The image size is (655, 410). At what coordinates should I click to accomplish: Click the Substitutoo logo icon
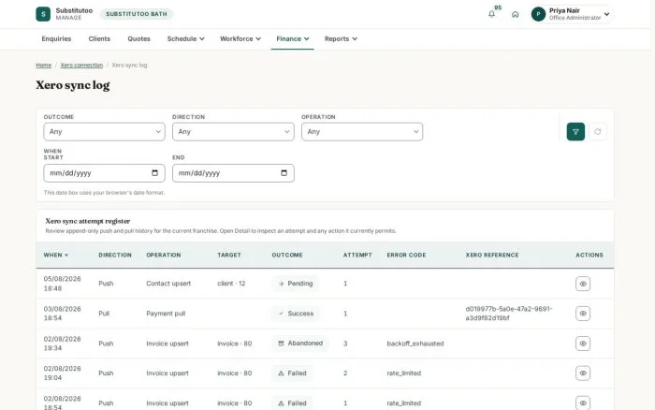pos(43,14)
